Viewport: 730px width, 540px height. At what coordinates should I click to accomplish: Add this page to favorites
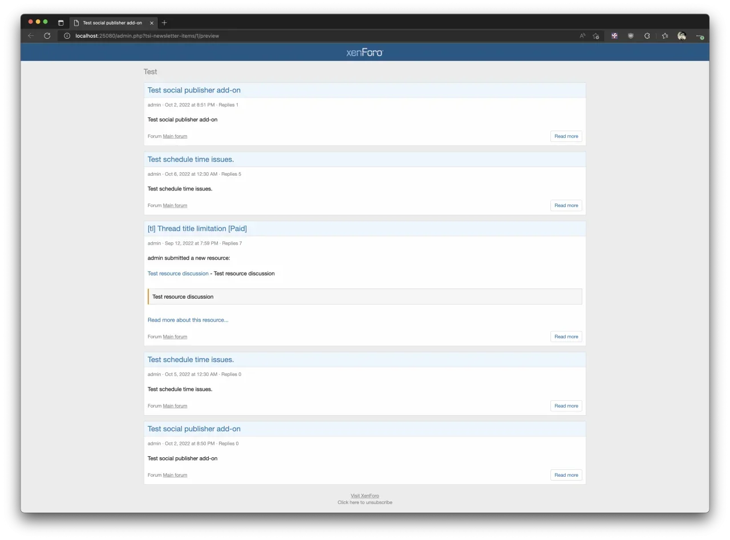point(596,36)
